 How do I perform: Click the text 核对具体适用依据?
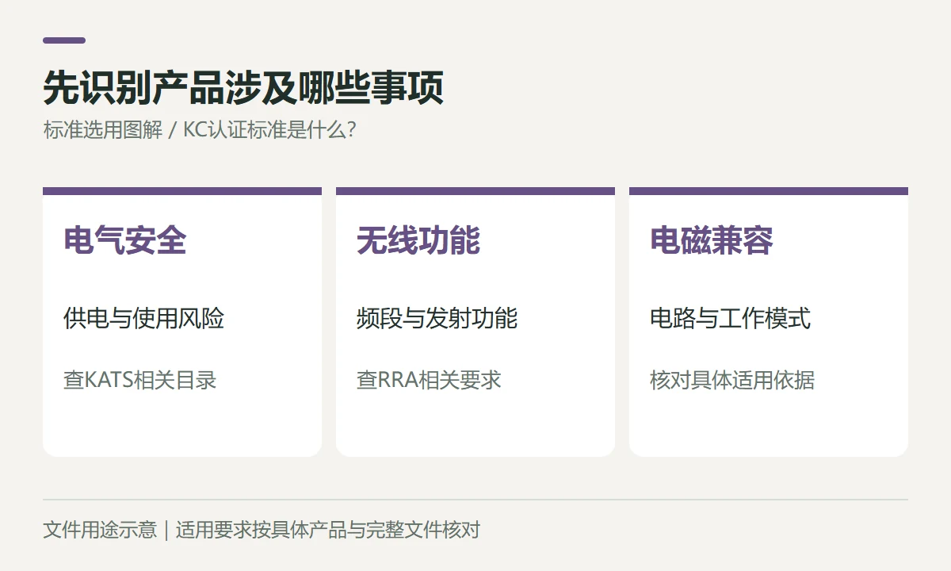click(732, 380)
